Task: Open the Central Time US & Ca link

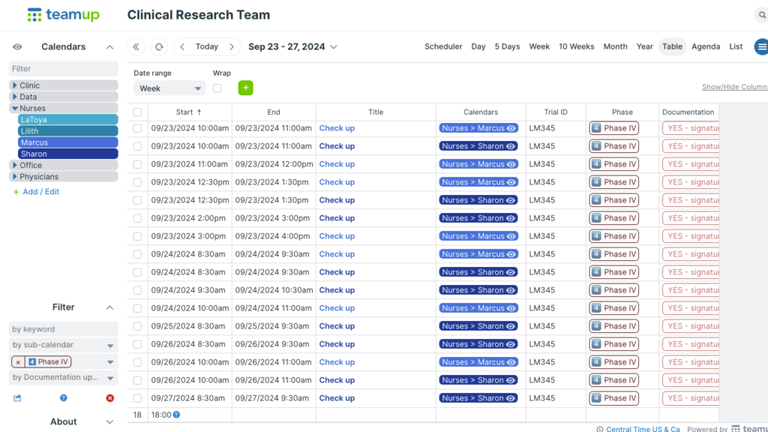Action: pos(643,429)
